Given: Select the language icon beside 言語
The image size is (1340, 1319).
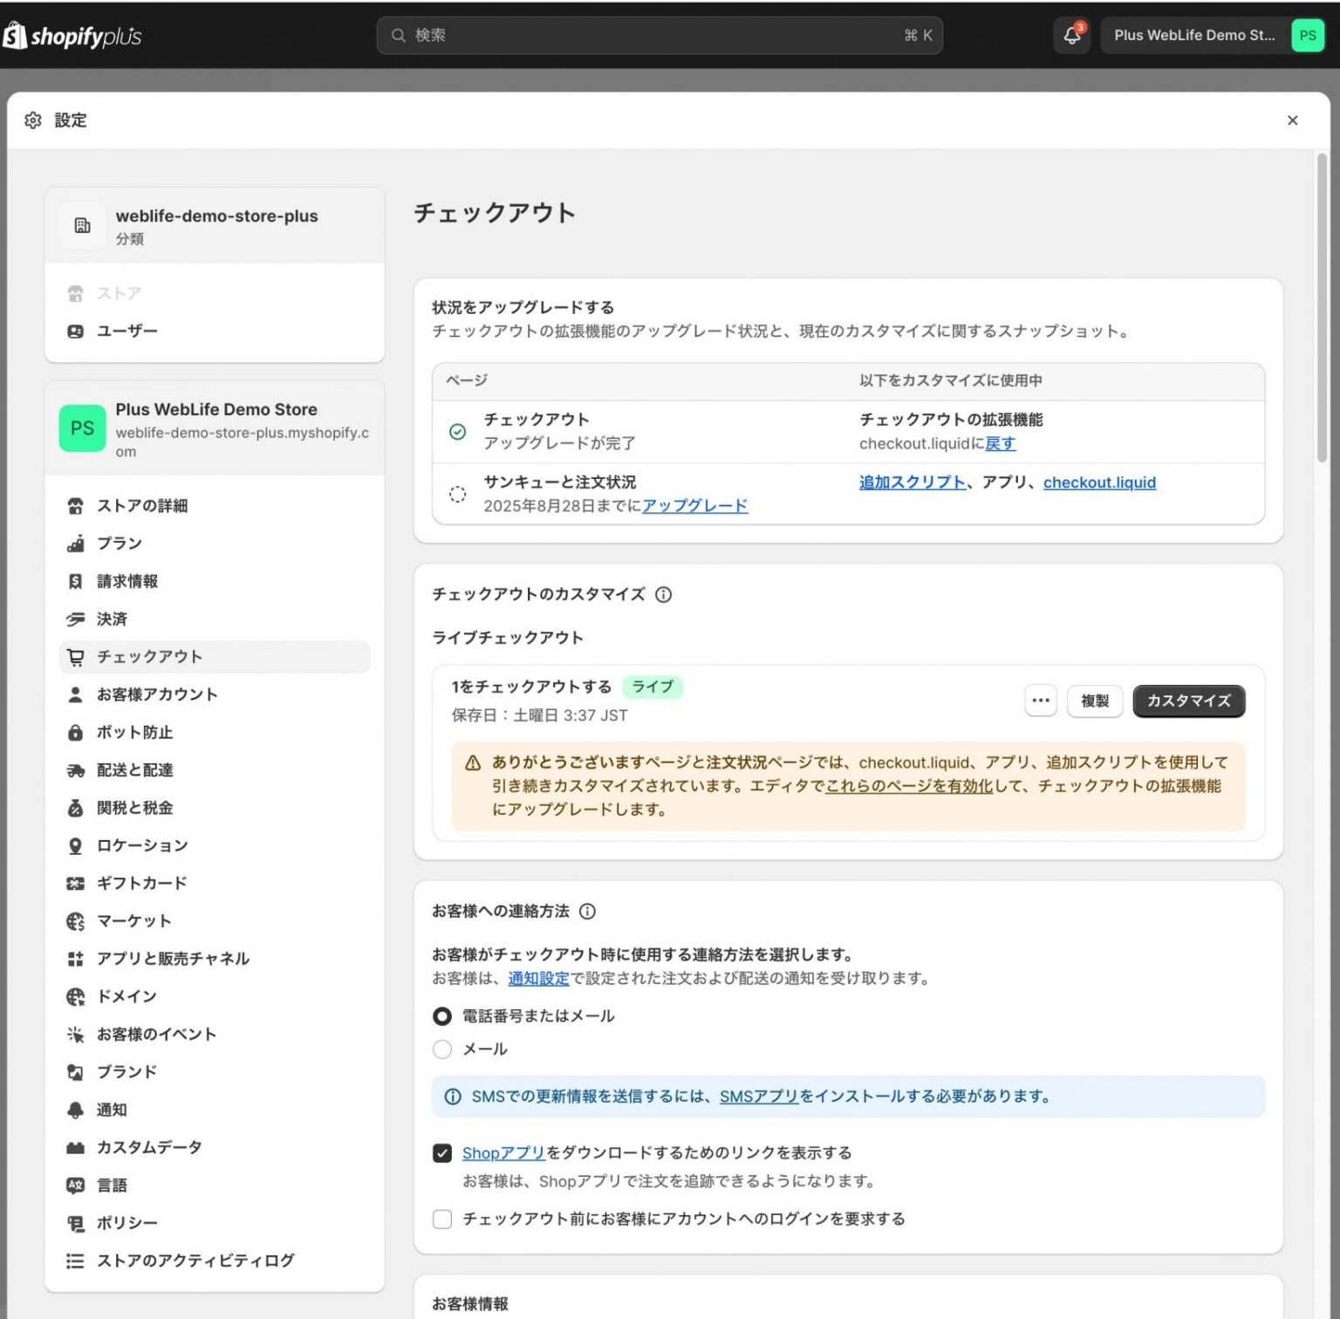Looking at the screenshot, I should tap(76, 1185).
